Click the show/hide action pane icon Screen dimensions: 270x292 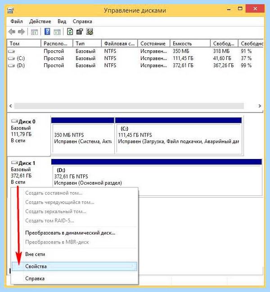tap(57, 32)
